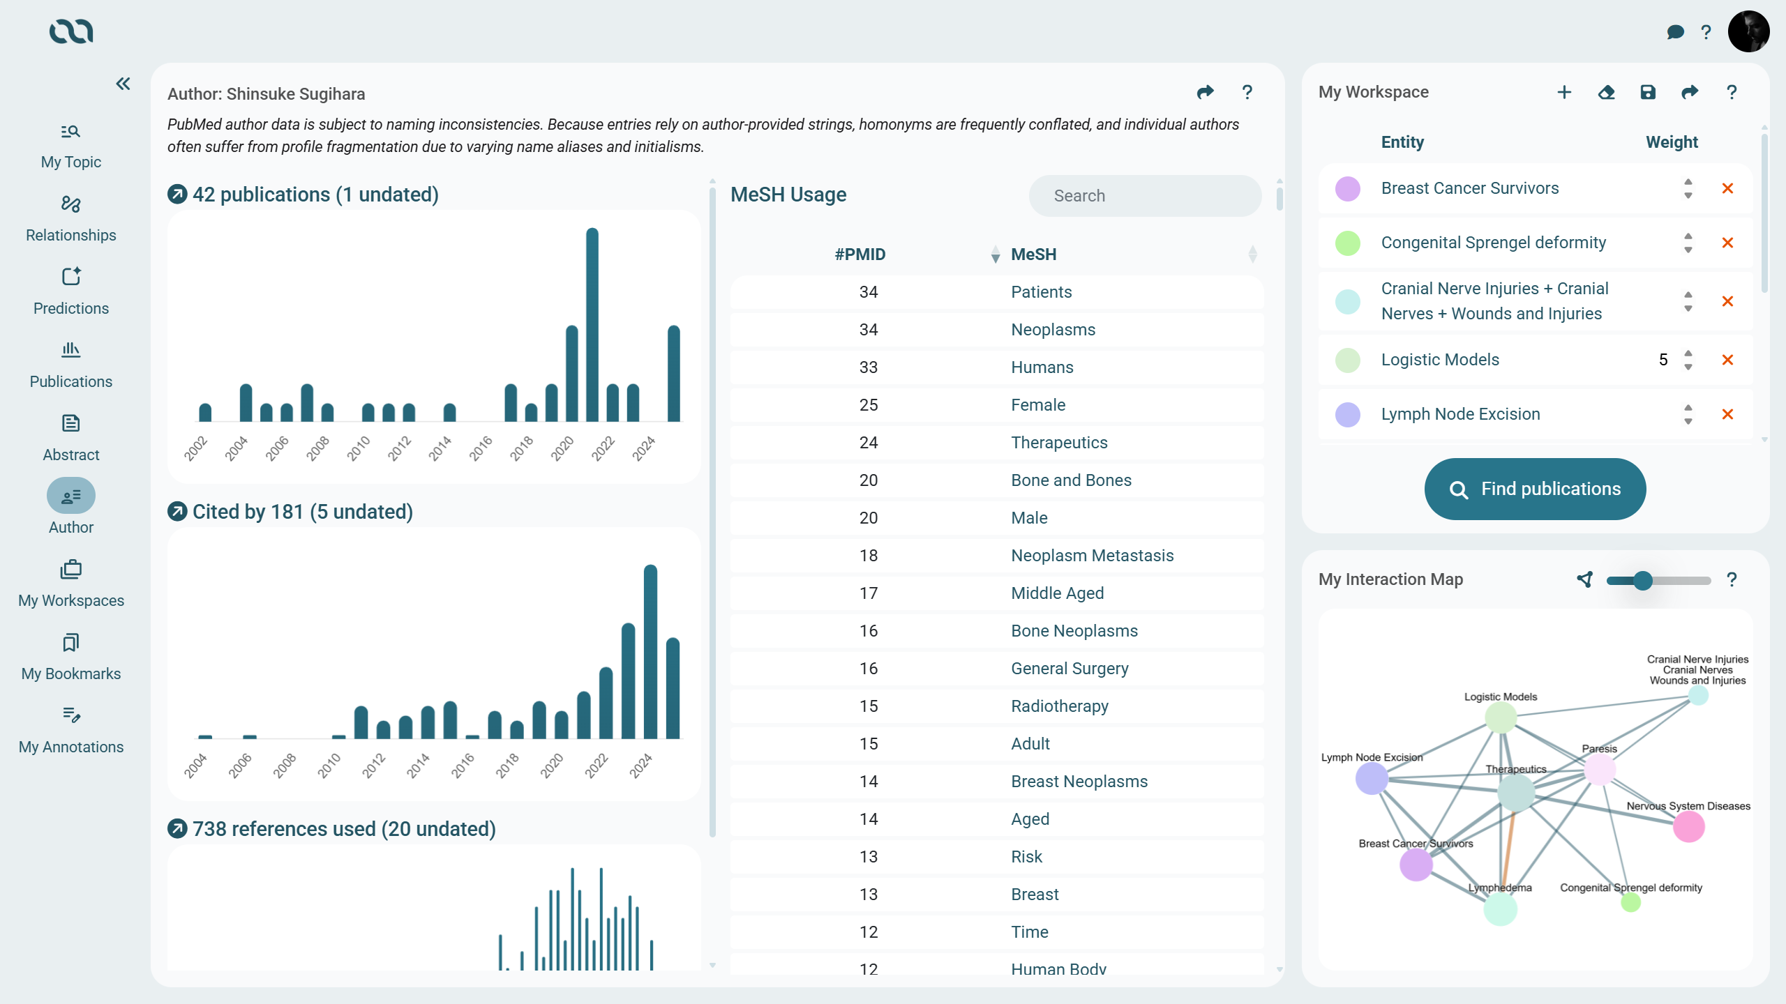Open the chat bubble icon in header

pos(1675,32)
